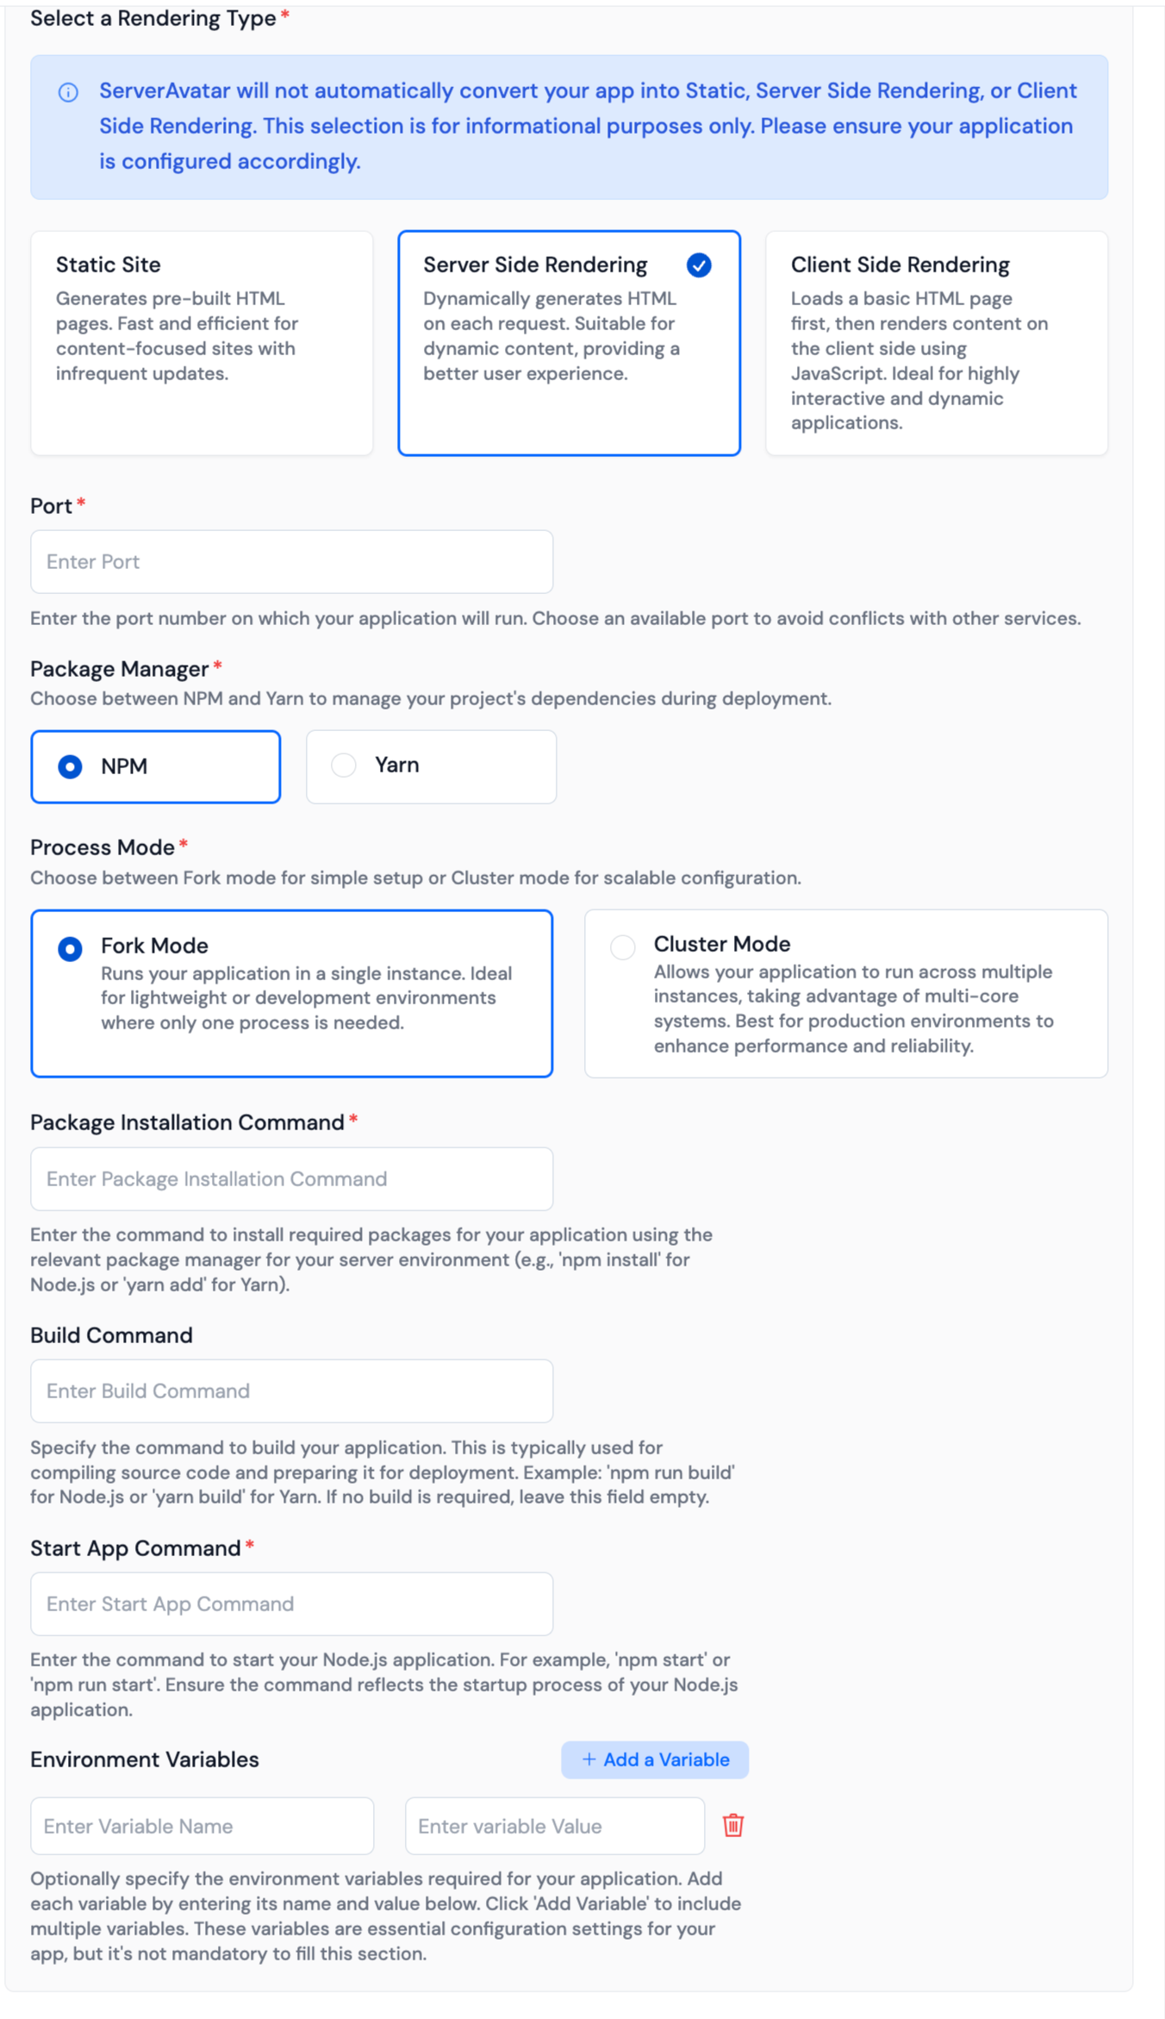Select the Static Site rendering type
Viewport: 1165px width, 2019px height.
click(201, 341)
